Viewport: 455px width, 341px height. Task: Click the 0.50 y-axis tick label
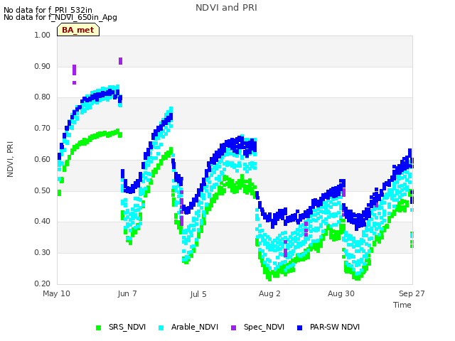[43, 191]
